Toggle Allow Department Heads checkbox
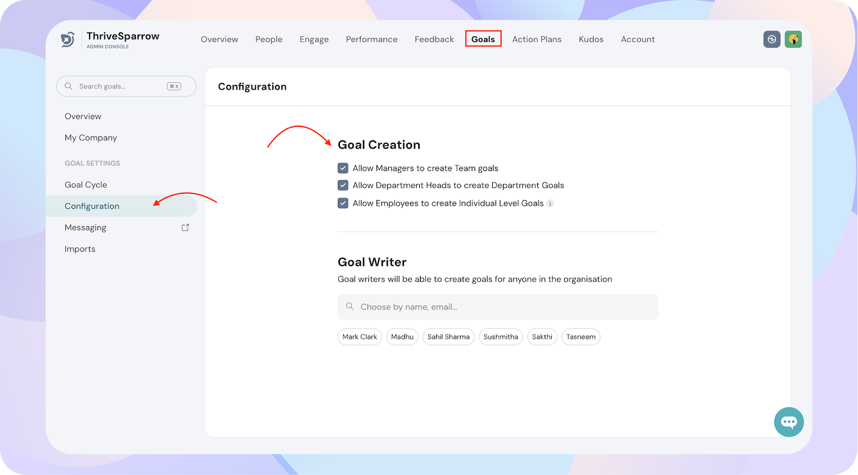Viewport: 858px width, 475px height. point(343,185)
